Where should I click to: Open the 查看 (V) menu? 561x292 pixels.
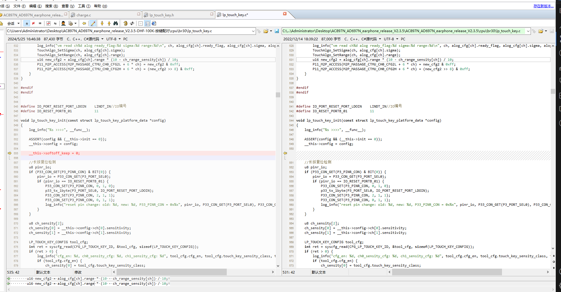tap(68, 6)
